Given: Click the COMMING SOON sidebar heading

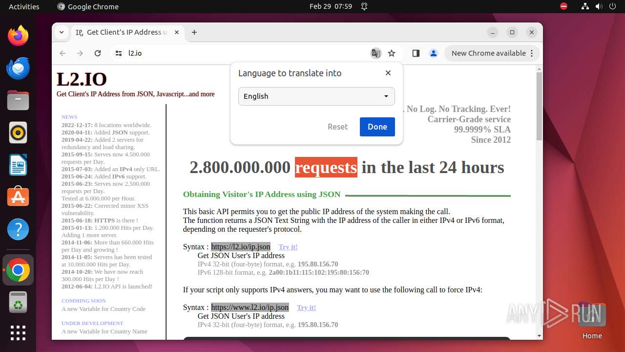Looking at the screenshot, I should click(x=83, y=301).
